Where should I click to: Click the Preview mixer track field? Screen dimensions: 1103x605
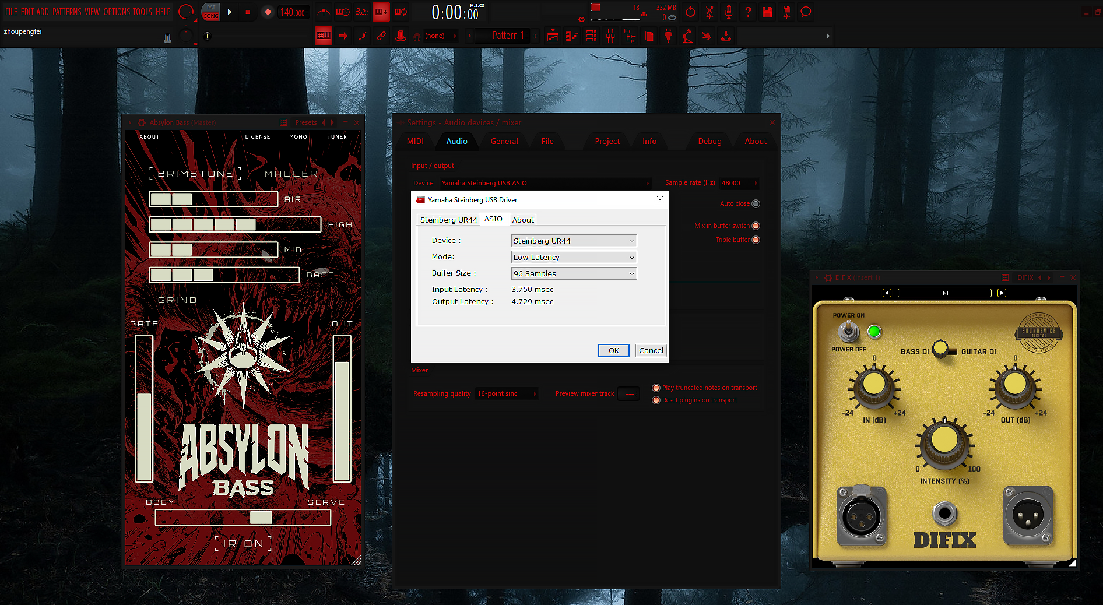point(628,394)
